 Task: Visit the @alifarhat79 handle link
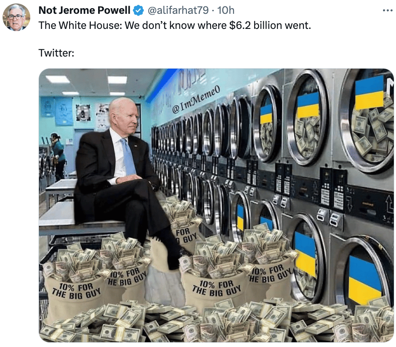click(x=178, y=10)
